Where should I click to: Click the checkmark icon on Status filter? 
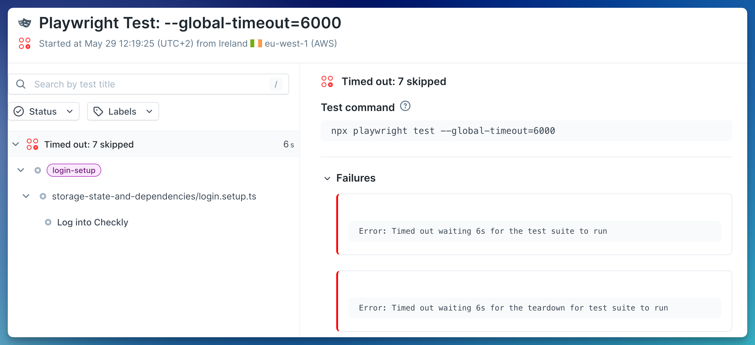[19, 111]
